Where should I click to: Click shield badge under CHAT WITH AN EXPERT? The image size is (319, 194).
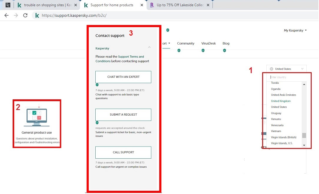[x=97, y=85]
